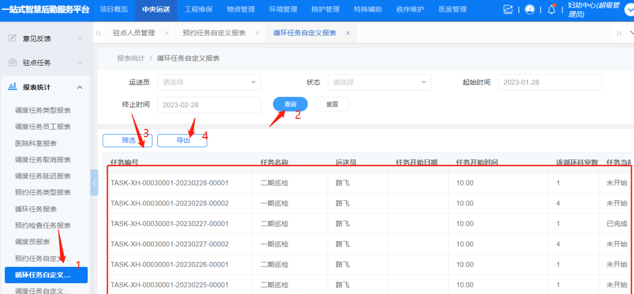Viewport: 634px width, 294px height.
Task: Open 预约检查任务报表 in sidebar
Action: [43, 225]
